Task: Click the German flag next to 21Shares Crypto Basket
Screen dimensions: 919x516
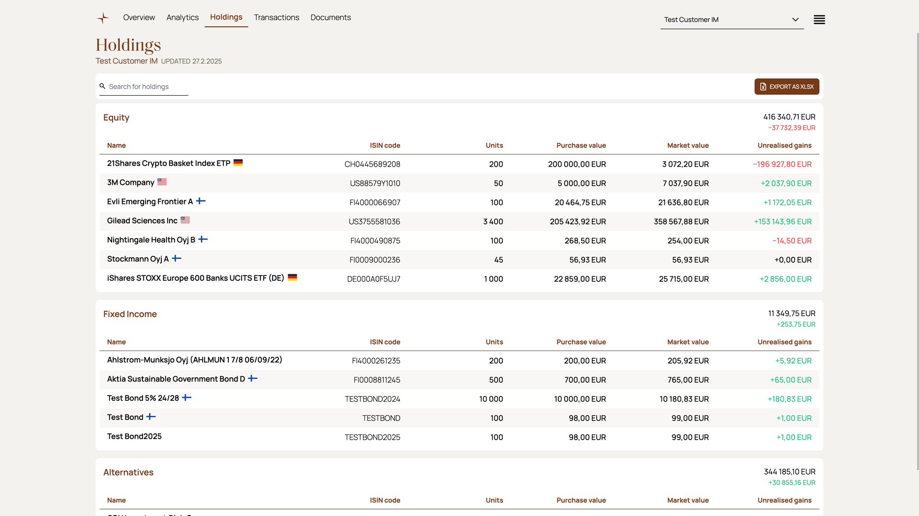Action: (x=238, y=163)
